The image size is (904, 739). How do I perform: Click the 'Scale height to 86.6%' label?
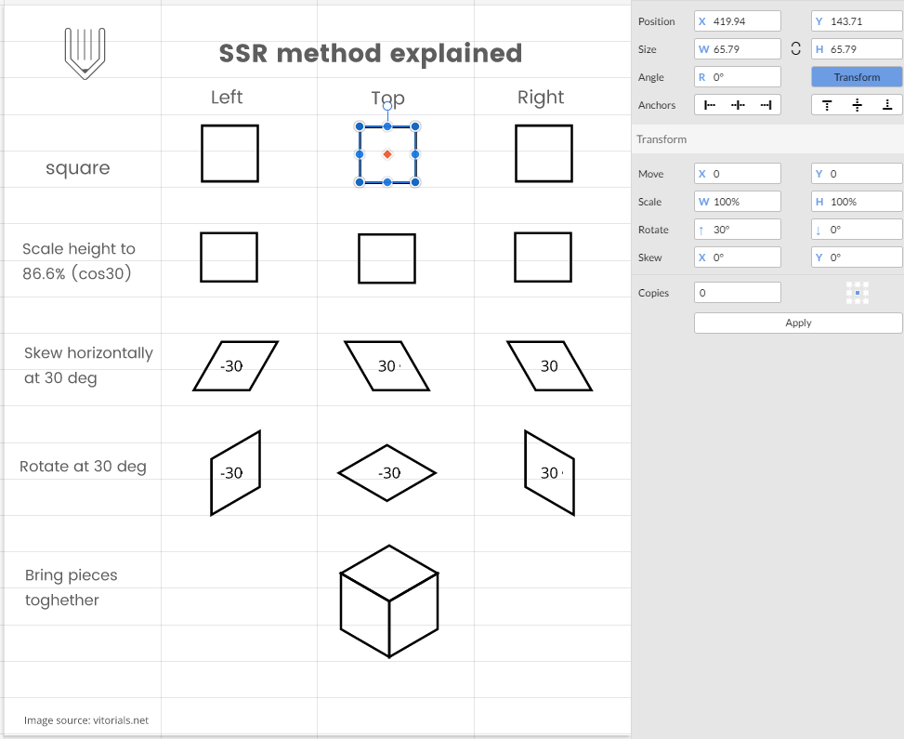pyautogui.click(x=78, y=261)
